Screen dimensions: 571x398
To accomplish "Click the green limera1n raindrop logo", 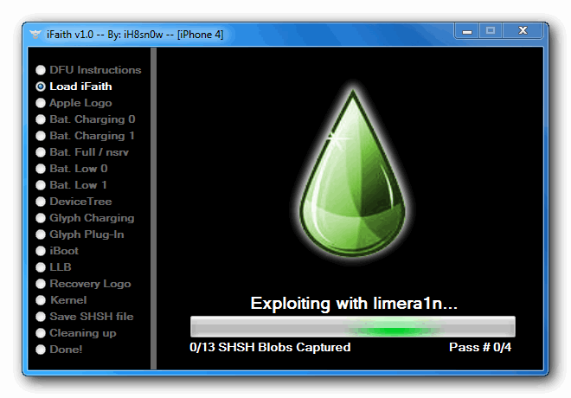I will click(352, 172).
